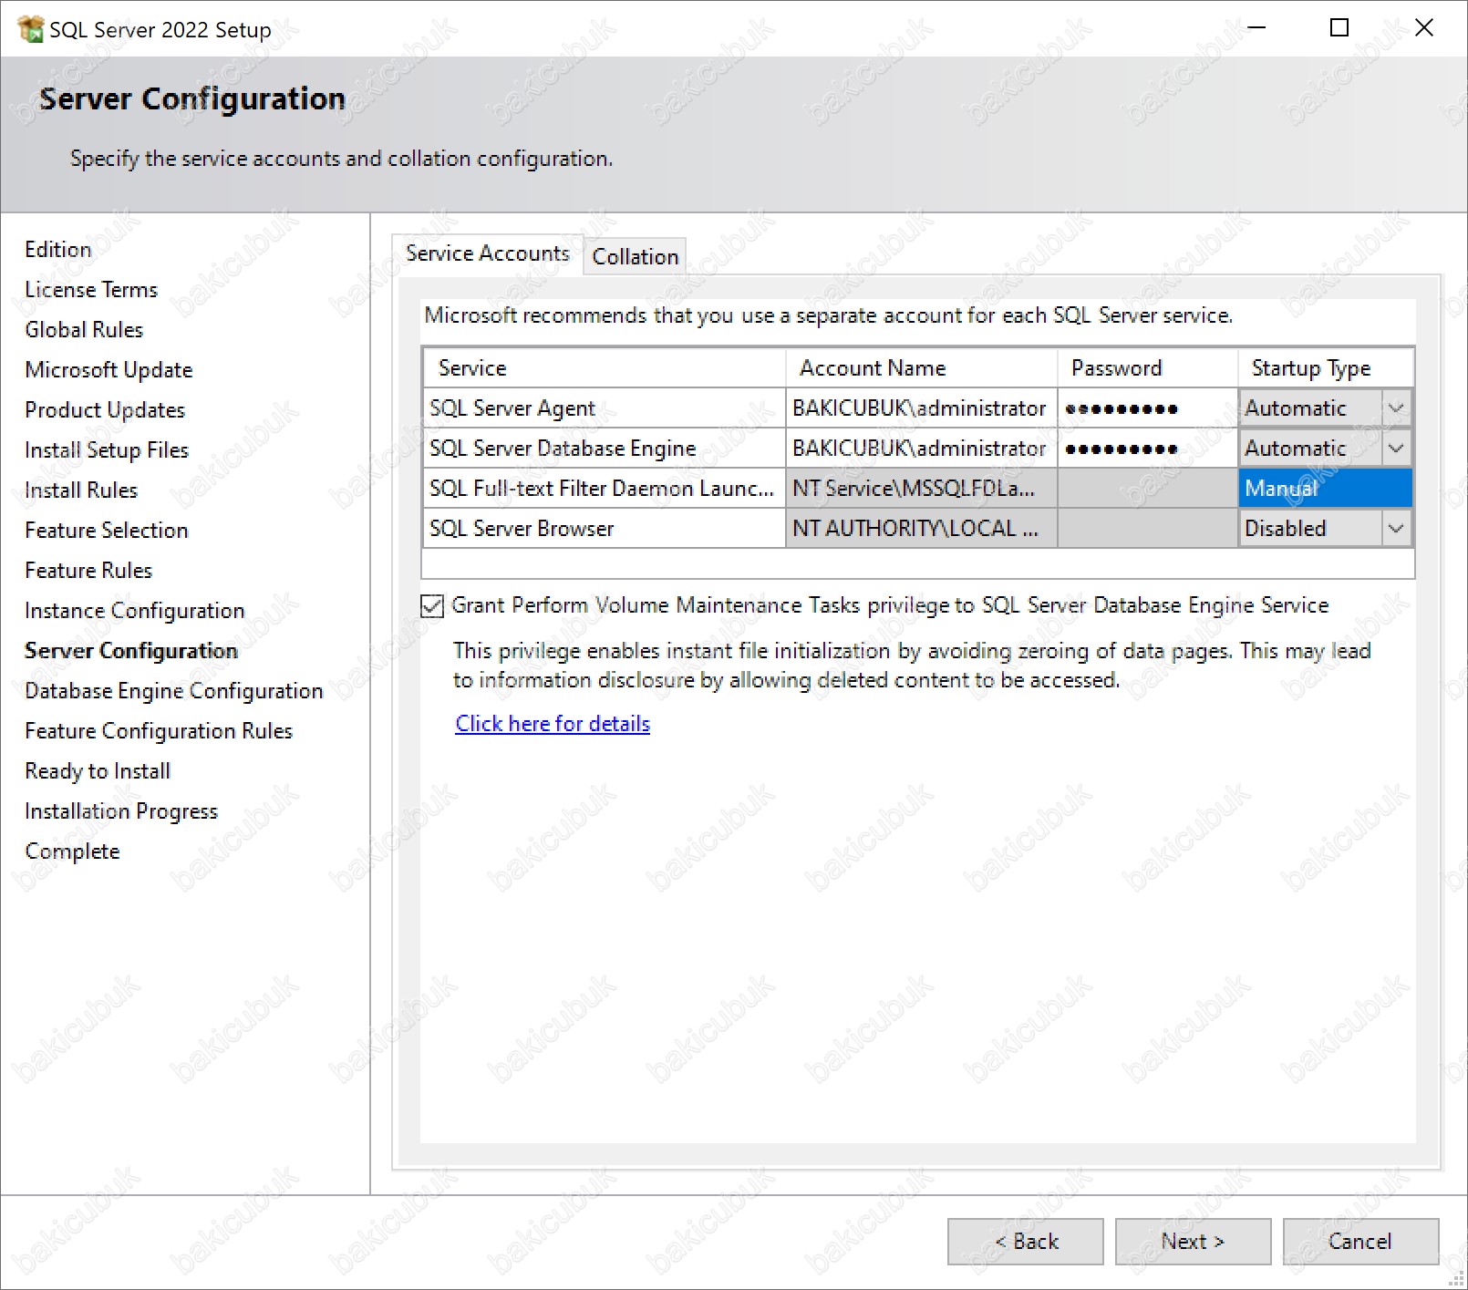Go to the Next setup page
This screenshot has width=1468, height=1290.
1193,1242
